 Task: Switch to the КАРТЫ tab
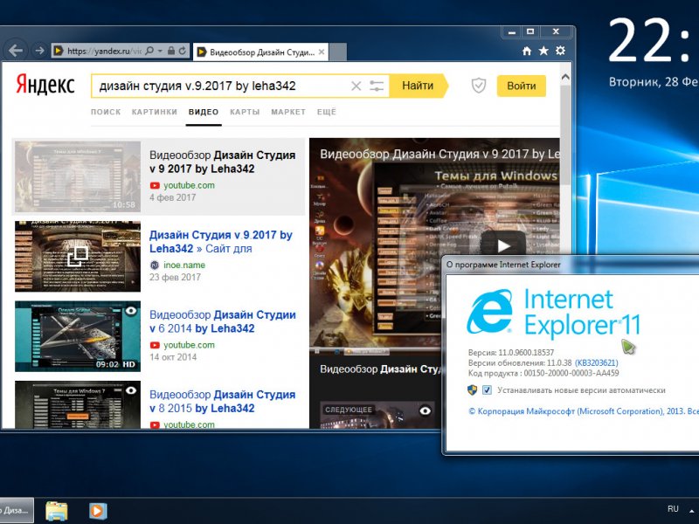245,113
